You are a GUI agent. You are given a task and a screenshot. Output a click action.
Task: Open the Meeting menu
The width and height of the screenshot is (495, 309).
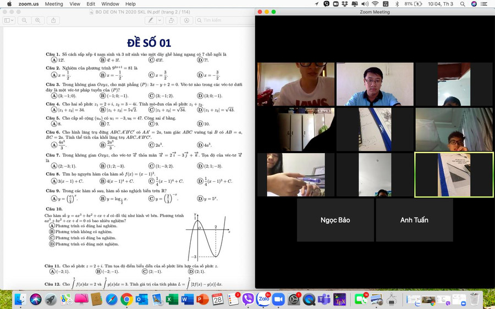tap(53, 4)
